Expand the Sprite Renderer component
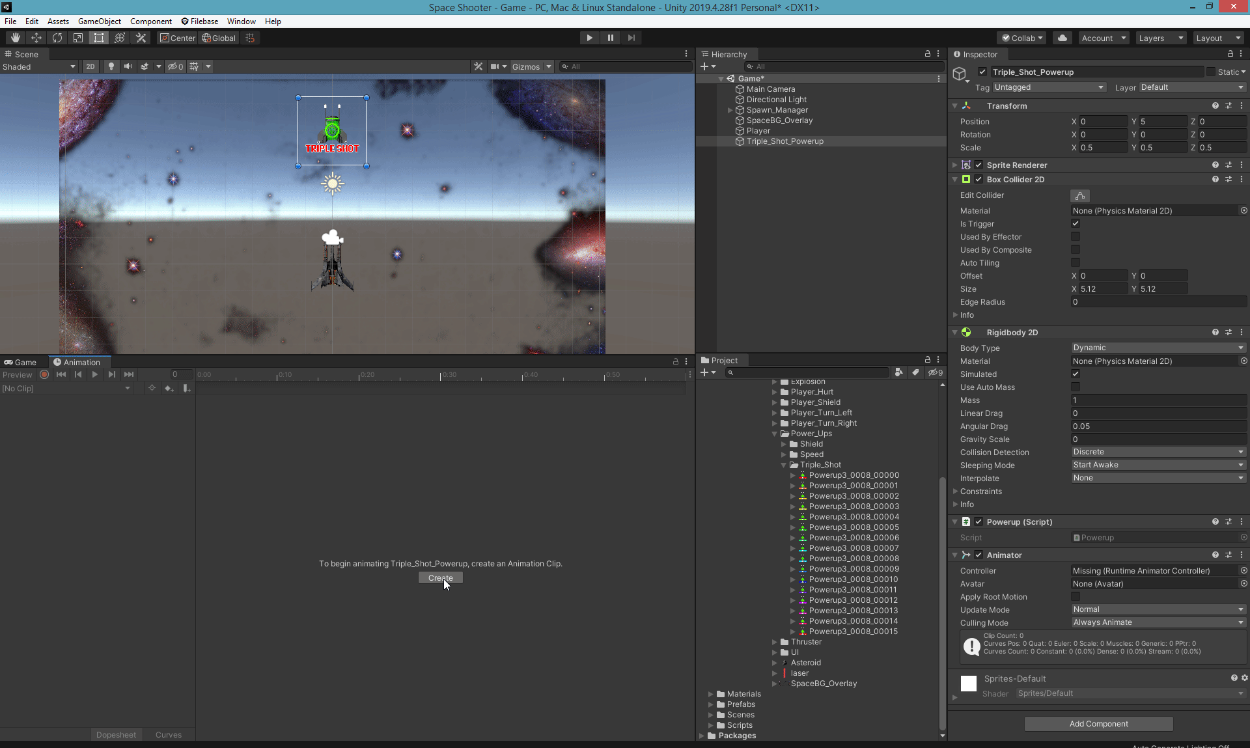 (x=955, y=165)
